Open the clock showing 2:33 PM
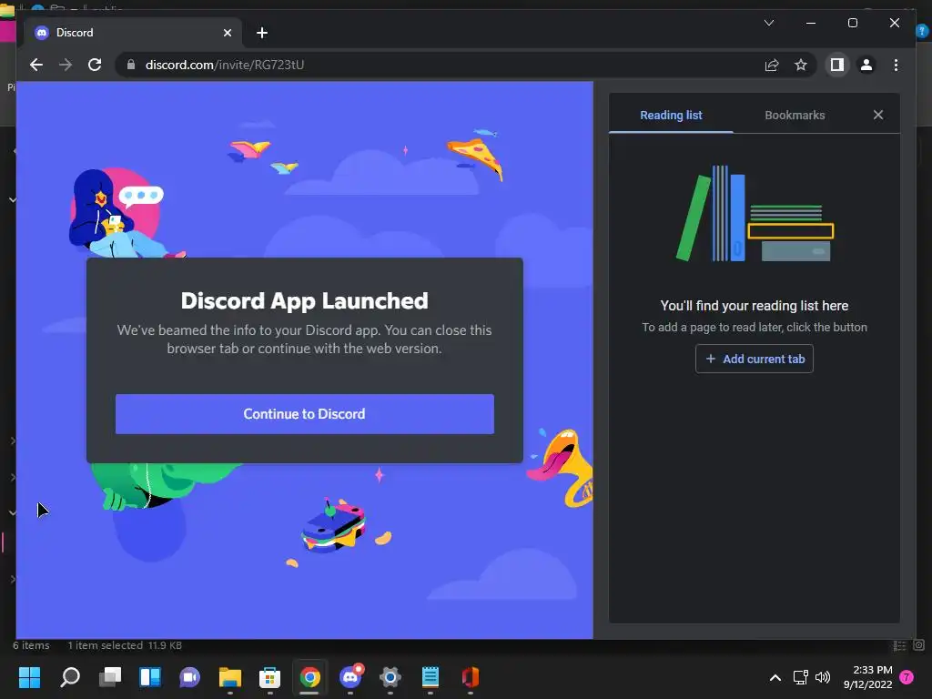 (867, 677)
